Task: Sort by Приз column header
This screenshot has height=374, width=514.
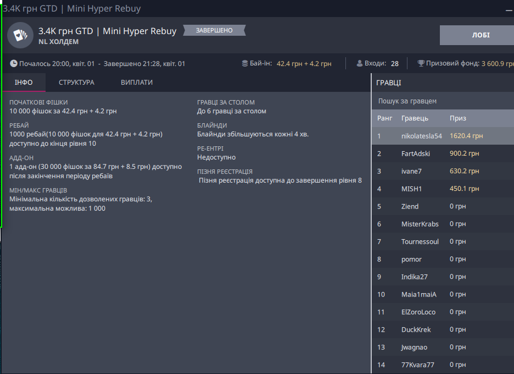Action: [x=457, y=118]
